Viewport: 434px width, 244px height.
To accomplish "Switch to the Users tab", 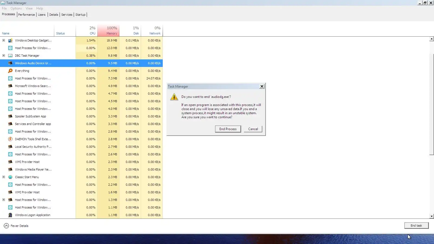I will [42, 15].
